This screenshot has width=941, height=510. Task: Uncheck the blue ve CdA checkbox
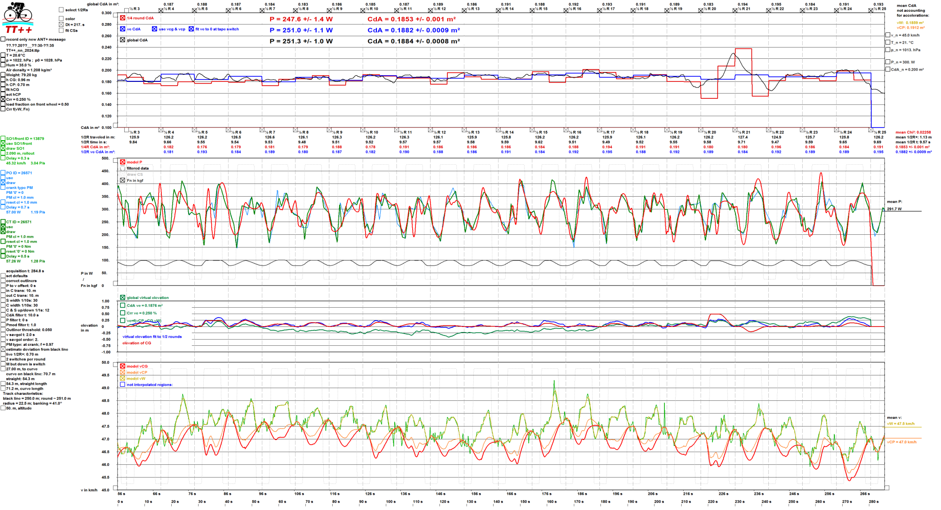click(122, 29)
